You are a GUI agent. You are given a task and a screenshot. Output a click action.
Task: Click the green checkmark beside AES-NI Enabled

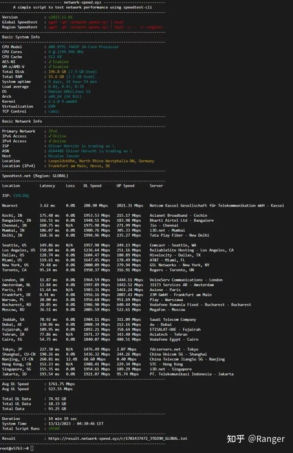point(50,62)
